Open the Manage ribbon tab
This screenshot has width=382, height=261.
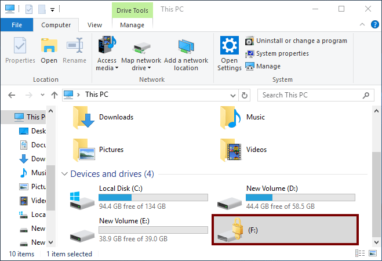(132, 25)
